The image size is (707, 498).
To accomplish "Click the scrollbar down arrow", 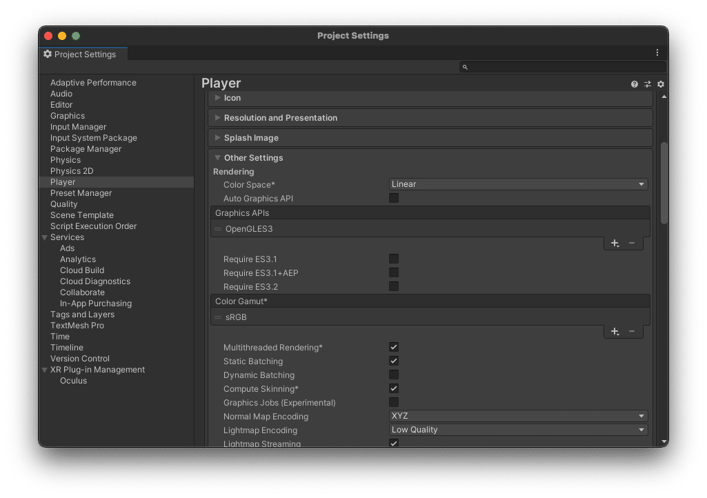I will (x=664, y=441).
